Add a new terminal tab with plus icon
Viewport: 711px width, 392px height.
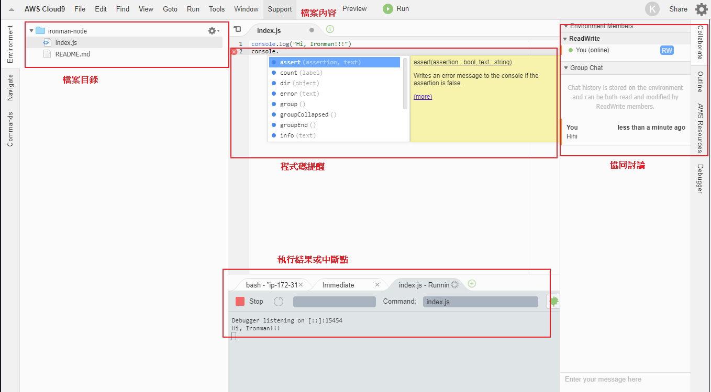(x=472, y=284)
